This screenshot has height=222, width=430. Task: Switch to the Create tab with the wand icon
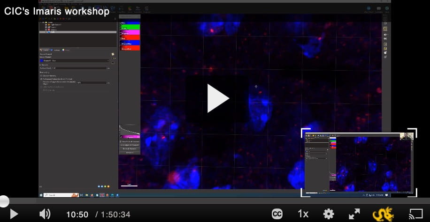(x=45, y=50)
